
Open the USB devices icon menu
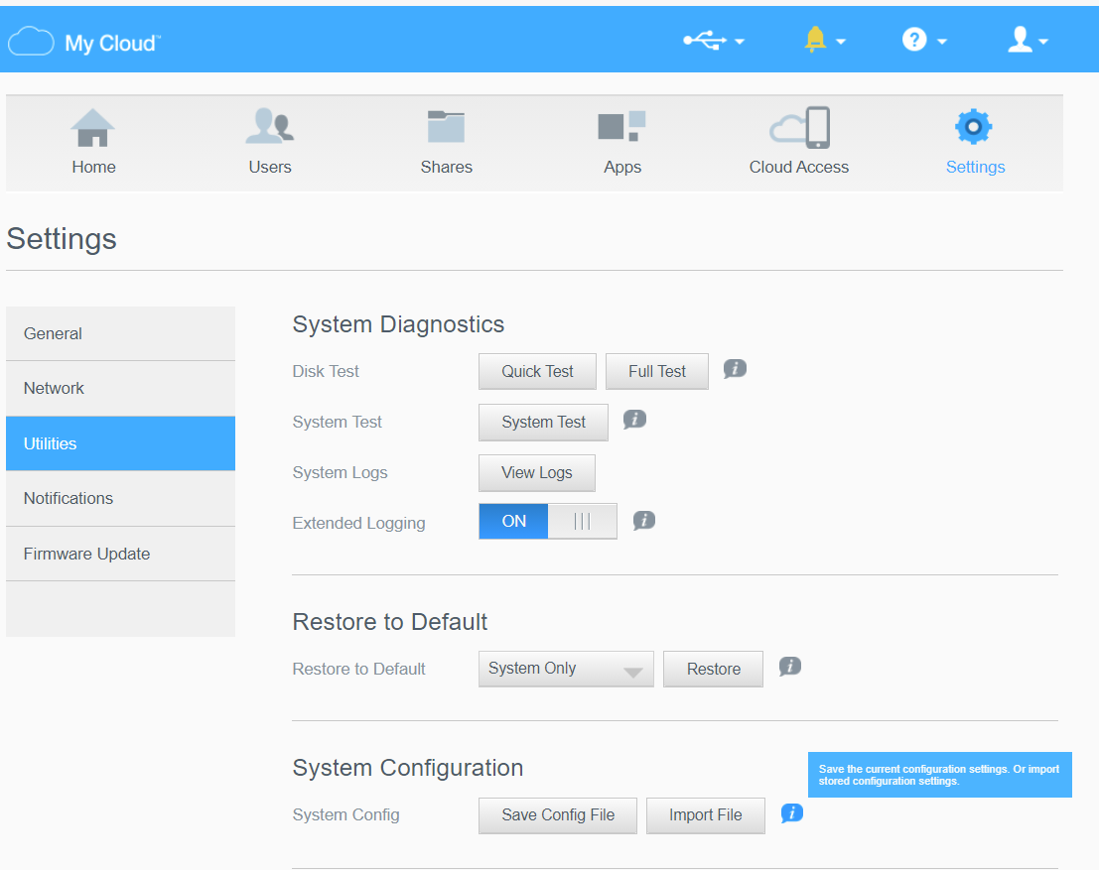coord(705,40)
